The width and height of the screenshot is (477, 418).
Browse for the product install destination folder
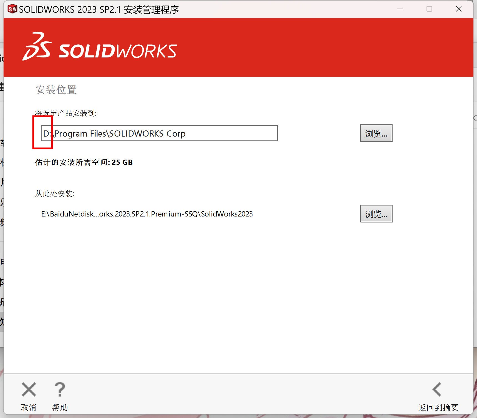tap(376, 133)
